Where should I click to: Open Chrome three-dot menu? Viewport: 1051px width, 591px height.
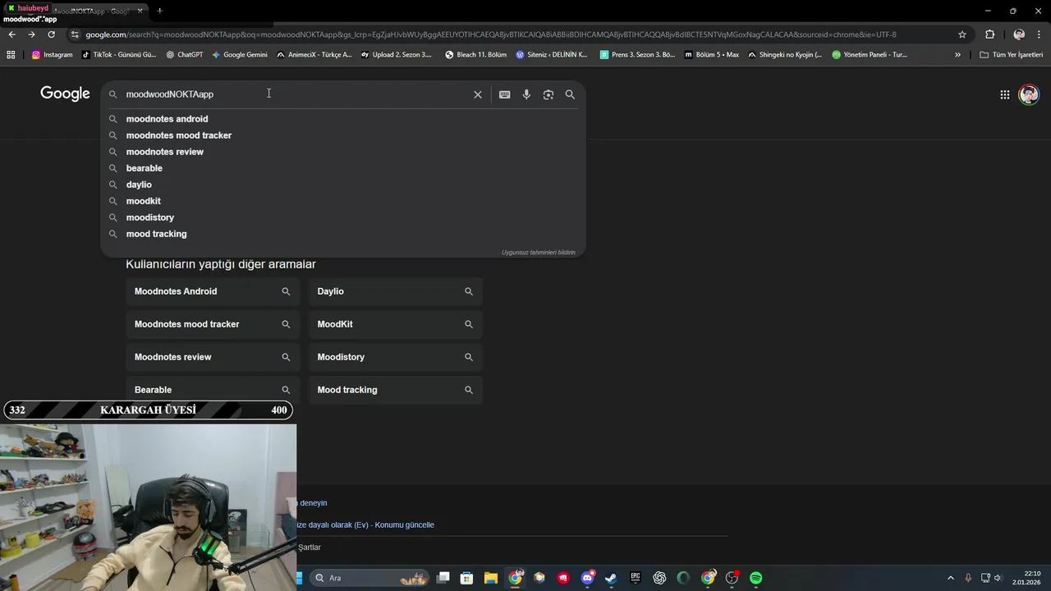1040,34
